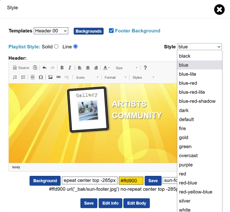Click the yellow #ffd900 color field
This screenshot has height=212, width=230.
coord(131,181)
